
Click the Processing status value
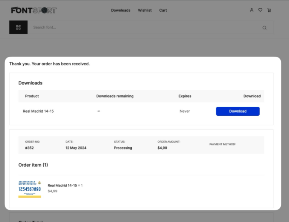[x=123, y=148]
